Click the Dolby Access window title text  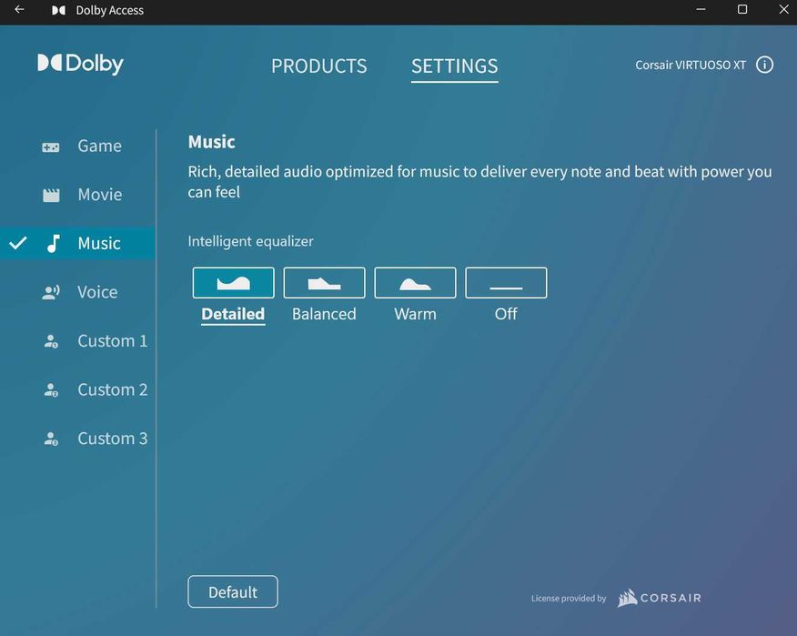[x=110, y=10]
